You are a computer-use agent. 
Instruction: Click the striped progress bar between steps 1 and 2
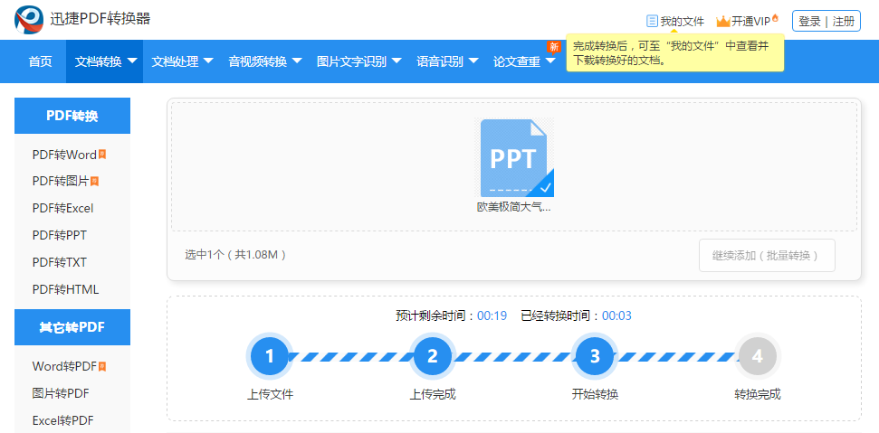click(351, 357)
